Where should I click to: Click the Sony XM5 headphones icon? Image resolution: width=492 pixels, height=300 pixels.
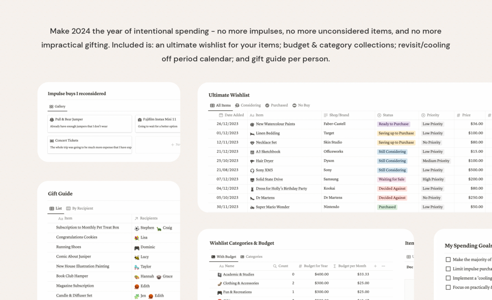(252, 171)
